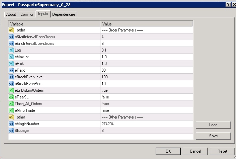Image resolution: width=238 pixels, height=159 pixels.
Task: Select the eRatio value 38
Action: (x=147, y=70)
